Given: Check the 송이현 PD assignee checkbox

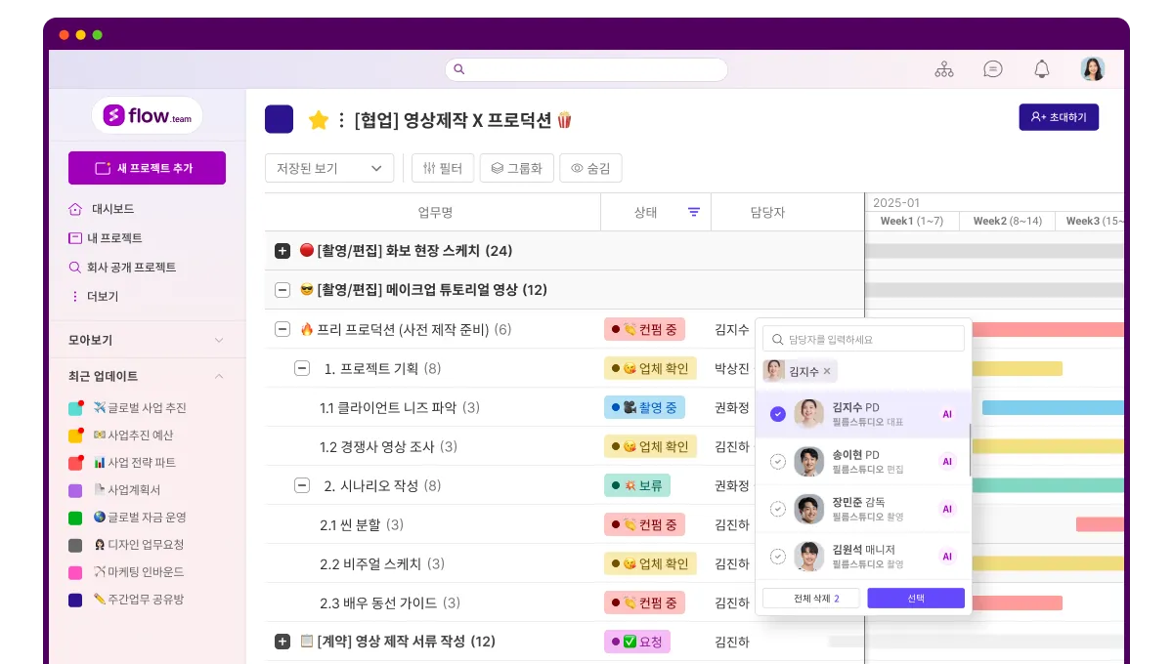Looking at the screenshot, I should pos(778,462).
